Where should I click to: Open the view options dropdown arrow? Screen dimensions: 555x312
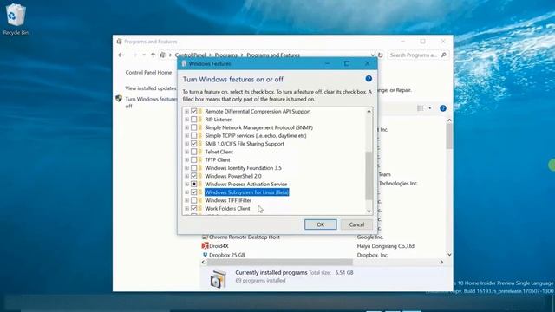click(430, 108)
